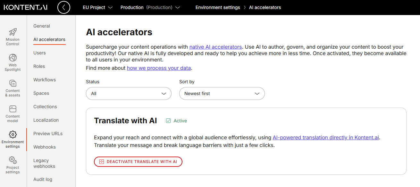This screenshot has width=420, height=187.
Task: Open the native AI accelerators link
Action: coord(215,47)
